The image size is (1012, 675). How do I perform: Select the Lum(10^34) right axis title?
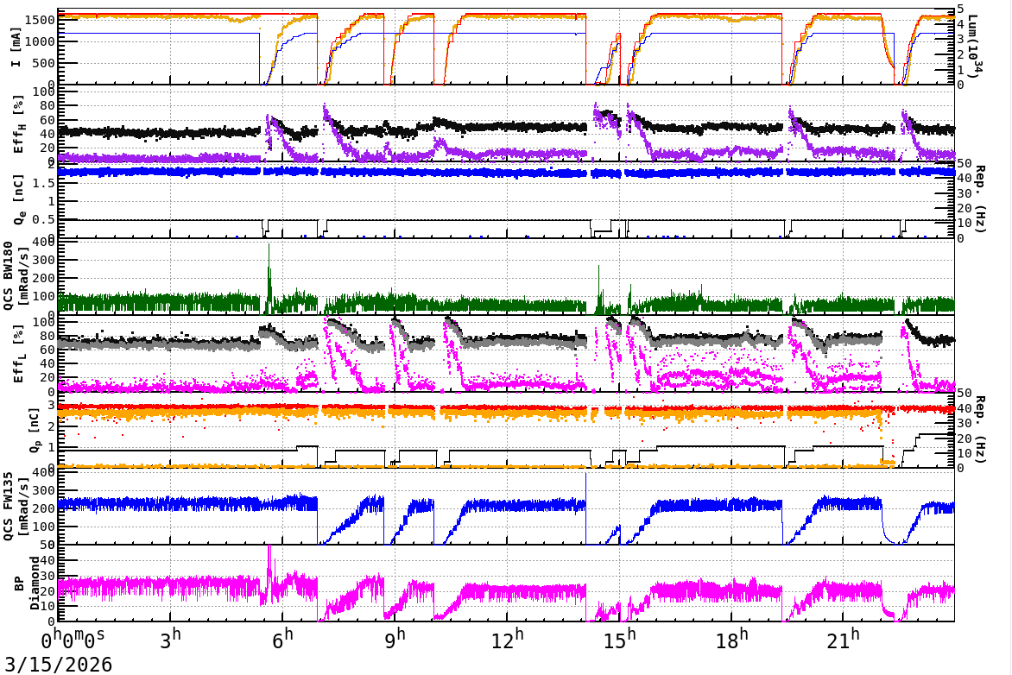tap(974, 47)
